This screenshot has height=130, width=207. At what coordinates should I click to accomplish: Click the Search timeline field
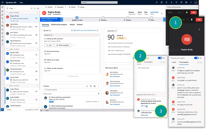pos(72,90)
